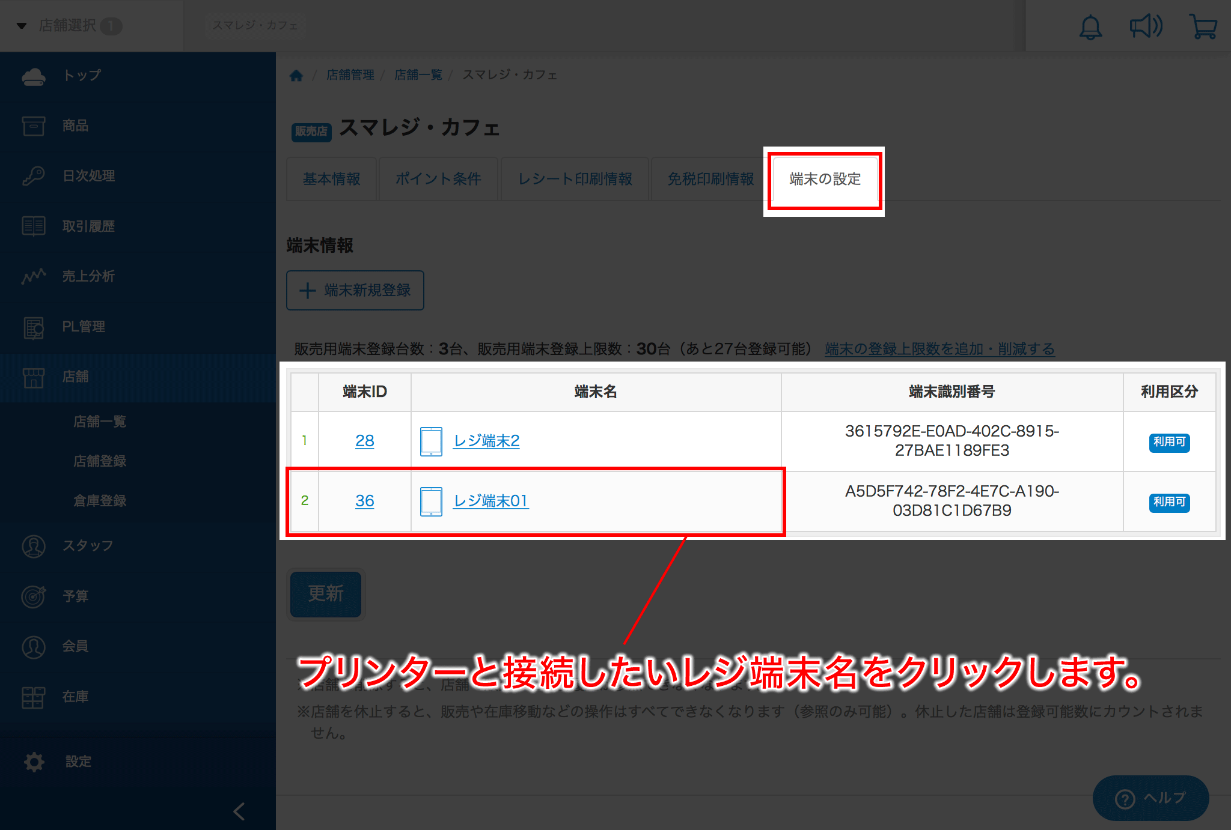Switch to the 基本情報 tab
Screen dimensions: 1231x830
[x=331, y=179]
